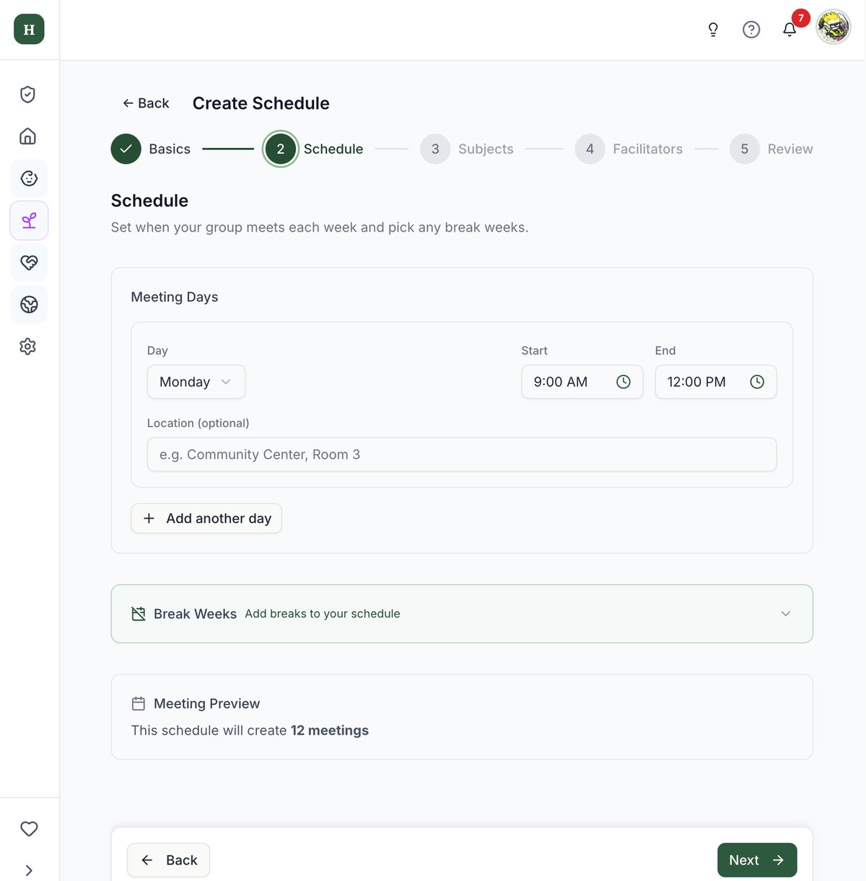866x881 pixels.
Task: Open the help question mark icon
Action: click(751, 30)
